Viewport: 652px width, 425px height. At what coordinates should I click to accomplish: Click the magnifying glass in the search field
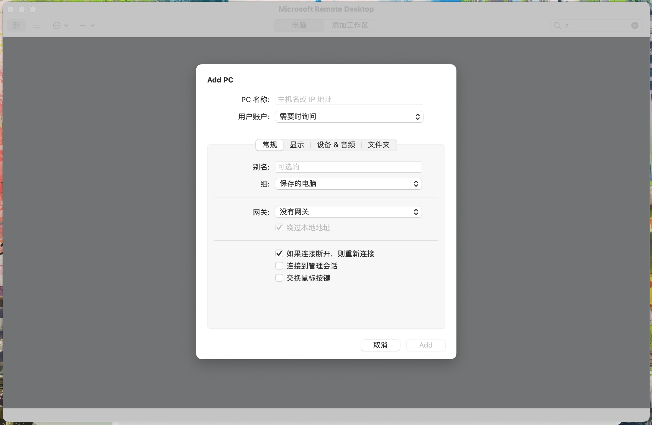tap(558, 25)
